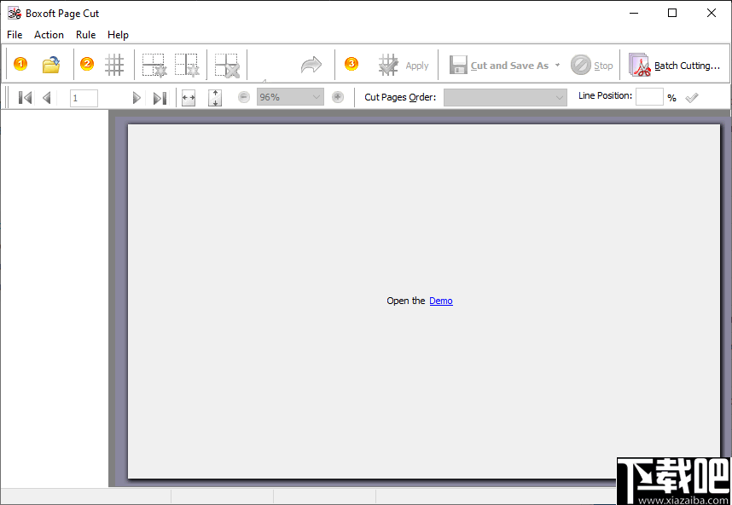The image size is (732, 505).
Task: Select the grid cutting tool
Action: (x=115, y=65)
